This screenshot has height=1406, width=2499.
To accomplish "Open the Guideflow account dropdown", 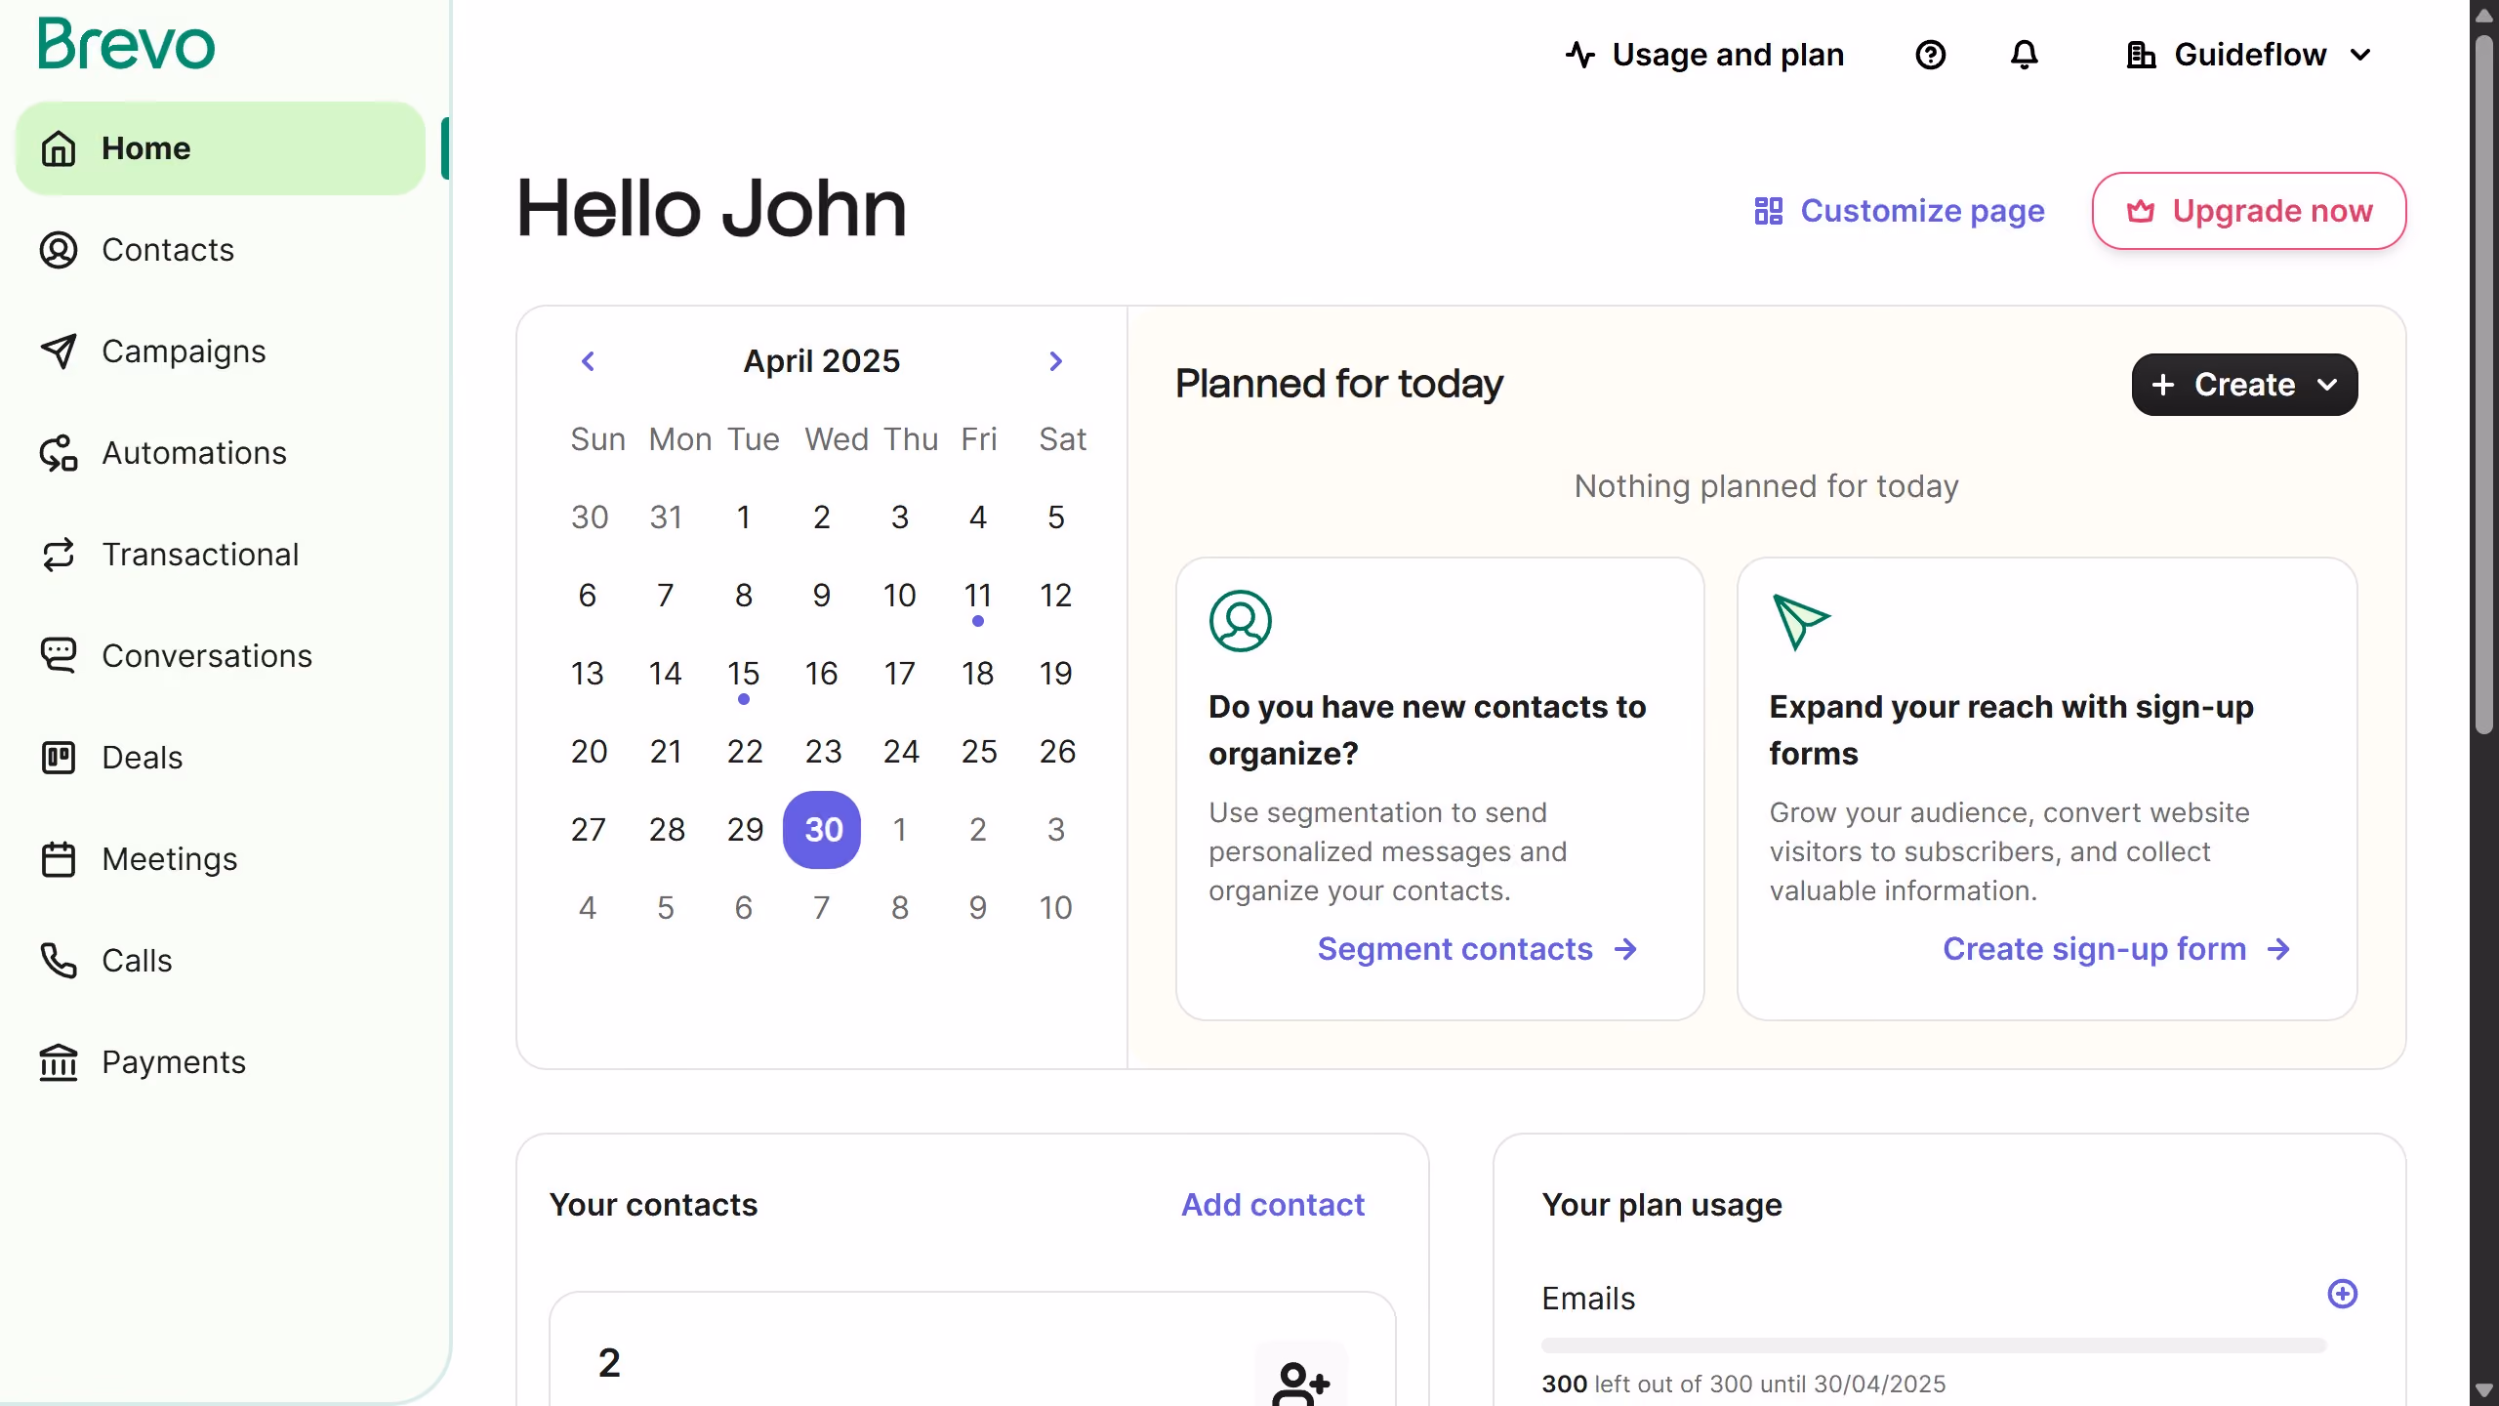I will click(2249, 55).
